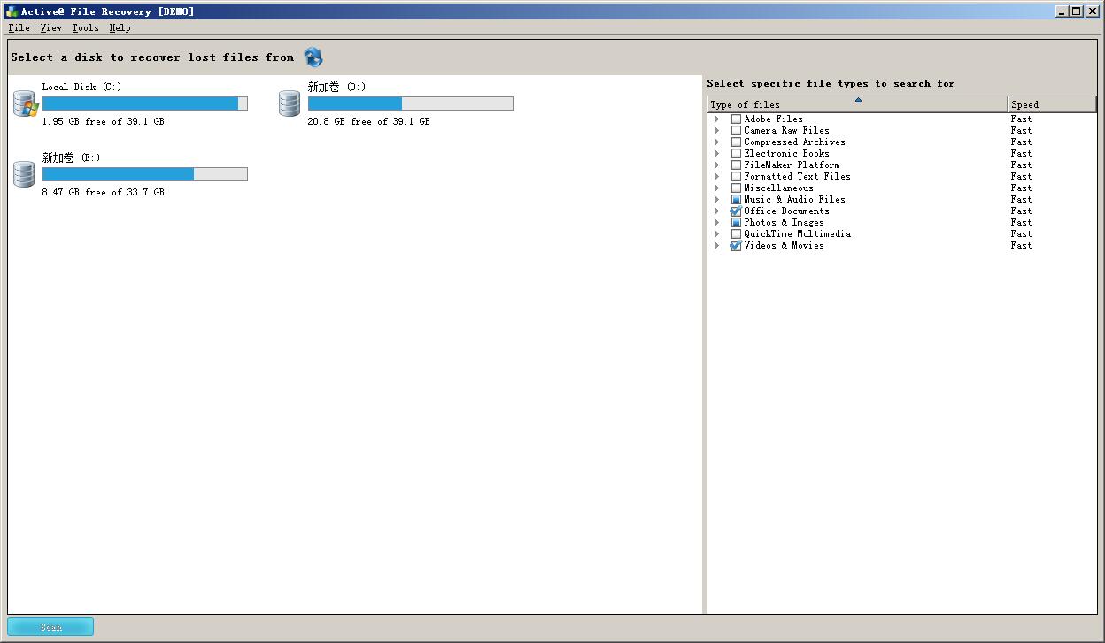Click the 8.47 GB free of 33.7 GB text

(103, 192)
